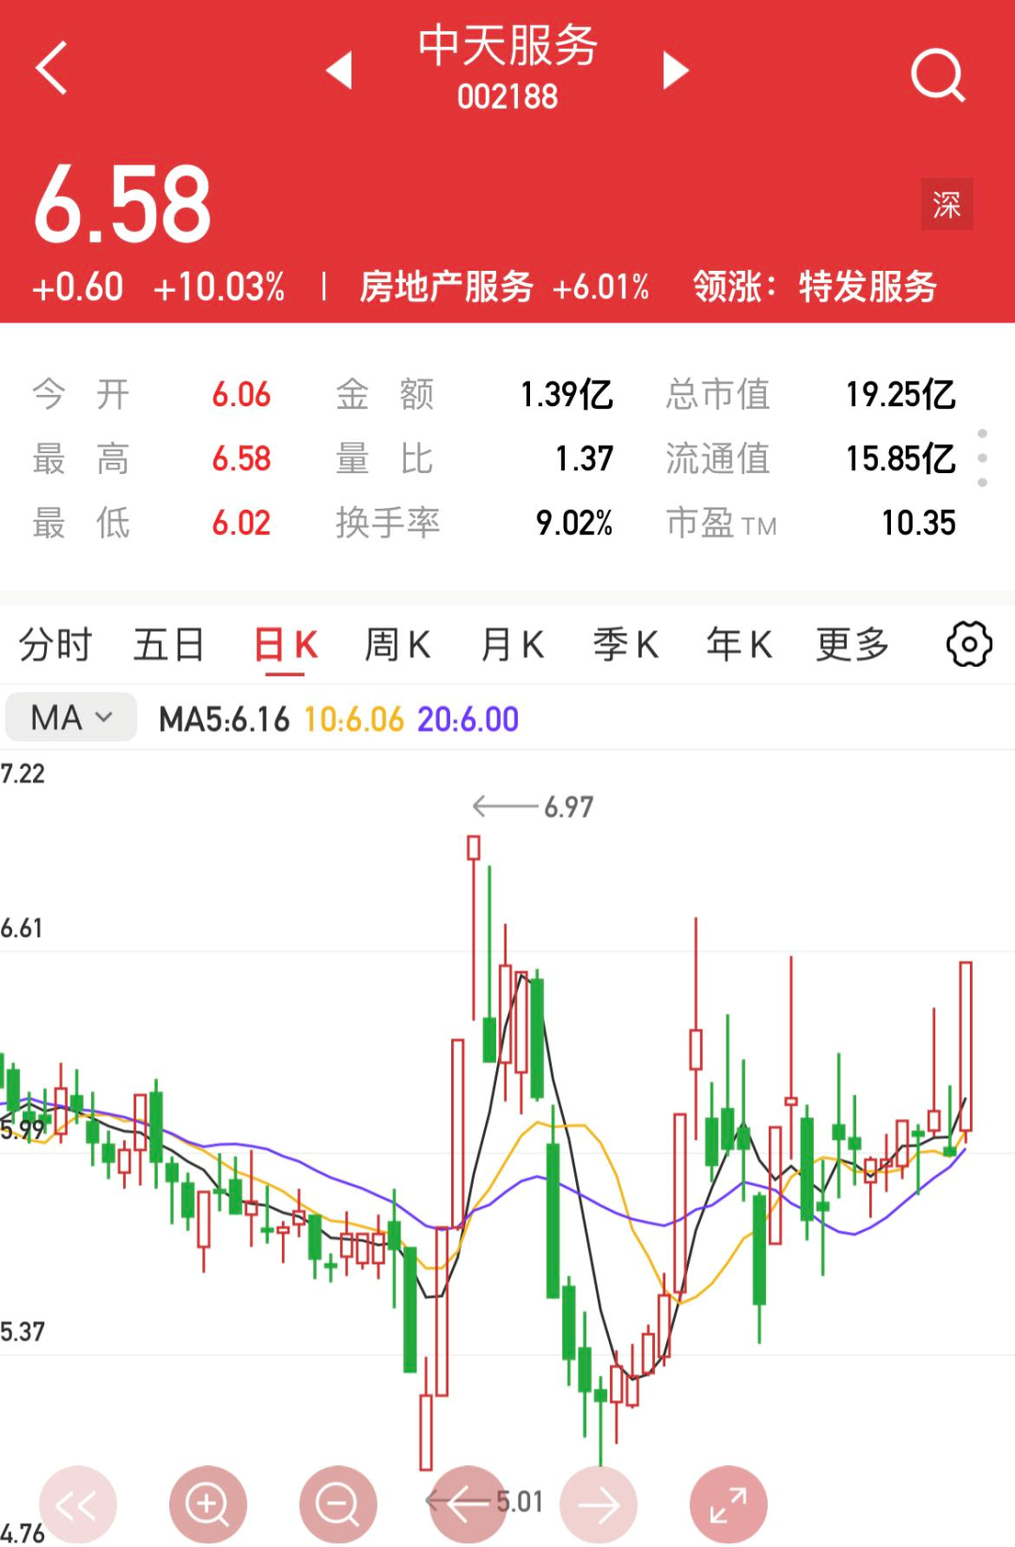Image resolution: width=1015 pixels, height=1547 pixels.
Task: Open chart settings hexagon gear icon
Action: tap(969, 645)
